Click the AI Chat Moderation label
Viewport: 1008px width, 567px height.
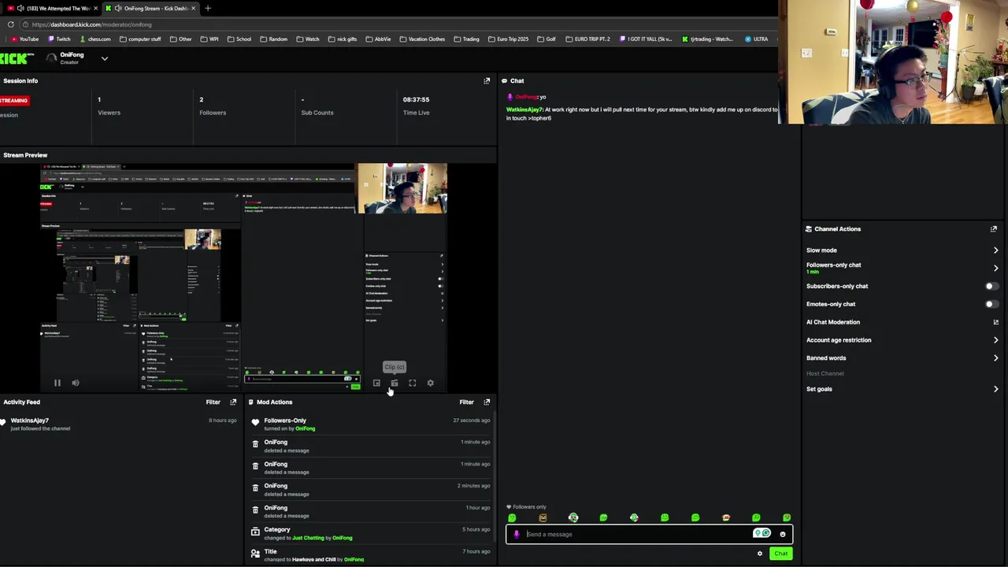833,322
